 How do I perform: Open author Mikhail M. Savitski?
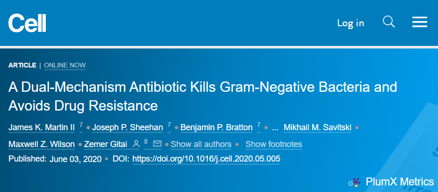coord(318,127)
